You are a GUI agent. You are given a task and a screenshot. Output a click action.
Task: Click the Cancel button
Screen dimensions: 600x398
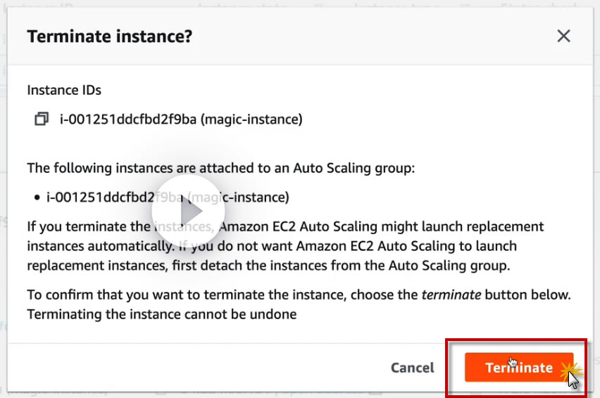pyautogui.click(x=413, y=367)
